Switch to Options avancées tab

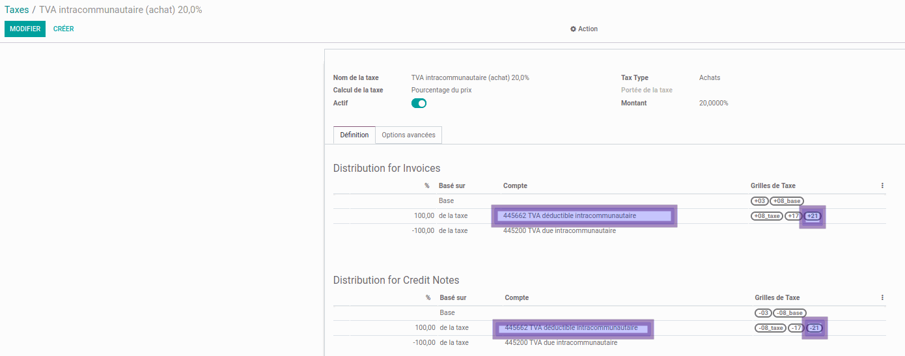(408, 135)
